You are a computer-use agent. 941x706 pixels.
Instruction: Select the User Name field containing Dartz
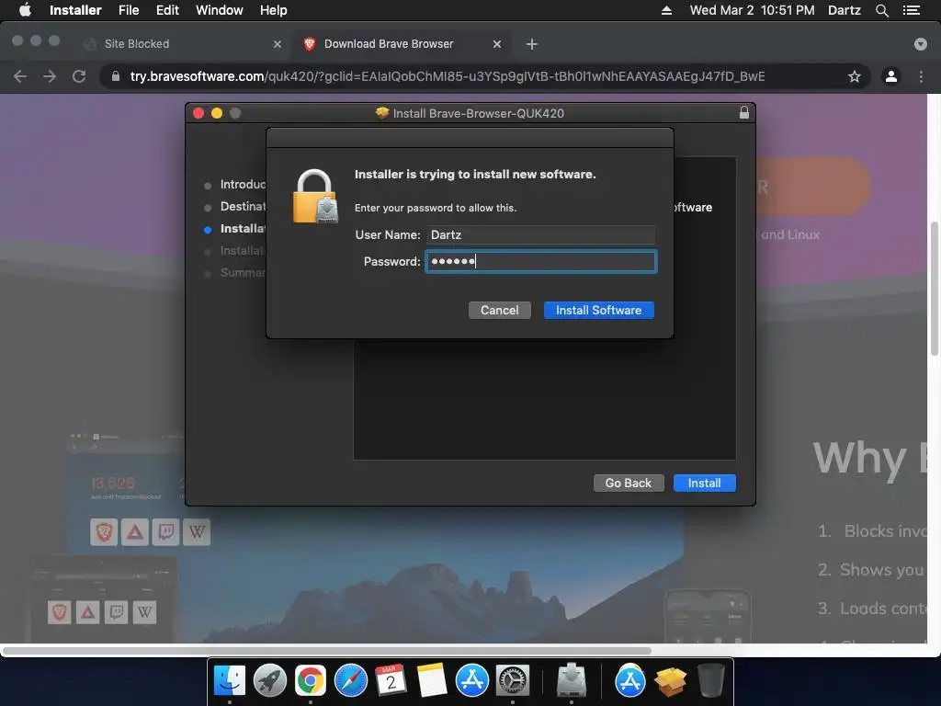[x=540, y=234]
